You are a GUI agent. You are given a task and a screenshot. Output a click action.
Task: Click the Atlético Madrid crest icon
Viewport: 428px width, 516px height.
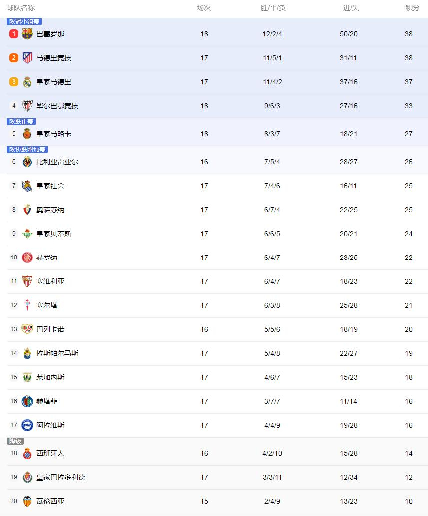tap(27, 58)
